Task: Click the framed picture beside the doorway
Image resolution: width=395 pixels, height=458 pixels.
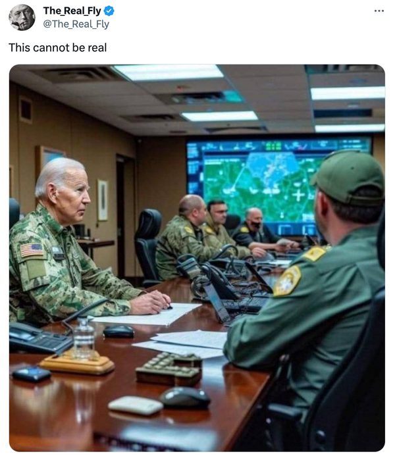Action: pos(103,200)
